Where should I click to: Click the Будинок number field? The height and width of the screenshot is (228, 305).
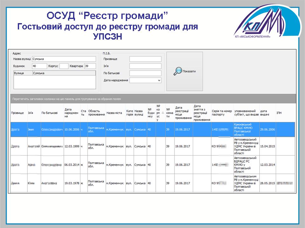point(39,66)
